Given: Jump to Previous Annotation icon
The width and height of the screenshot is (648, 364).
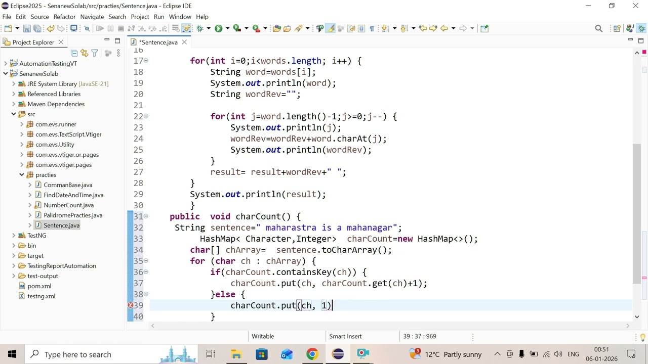Looking at the screenshot, I should click(403, 28).
